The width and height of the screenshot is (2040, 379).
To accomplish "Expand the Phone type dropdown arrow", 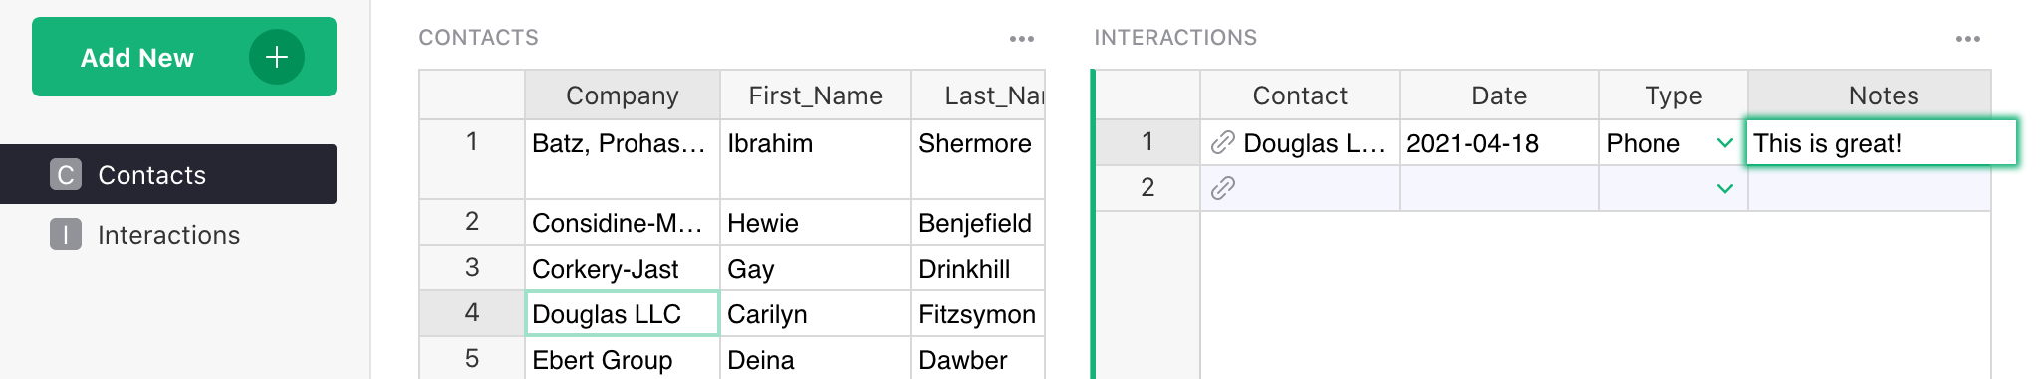I will 1725,143.
